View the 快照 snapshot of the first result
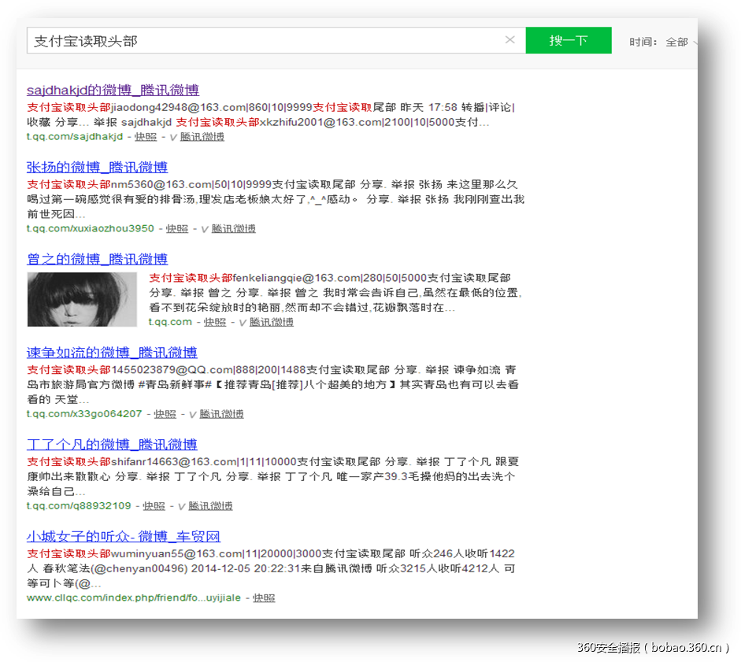741x662 pixels. (146, 135)
